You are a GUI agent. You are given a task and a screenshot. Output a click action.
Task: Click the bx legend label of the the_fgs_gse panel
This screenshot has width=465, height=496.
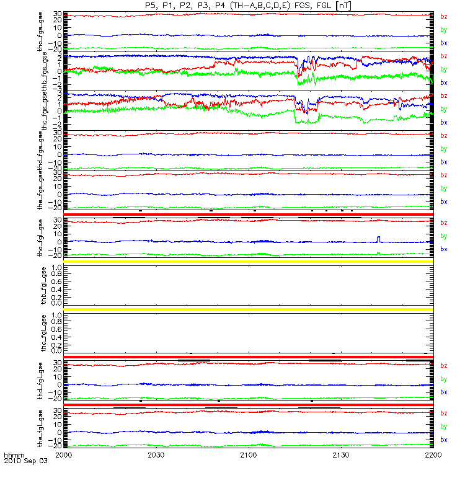(x=444, y=201)
